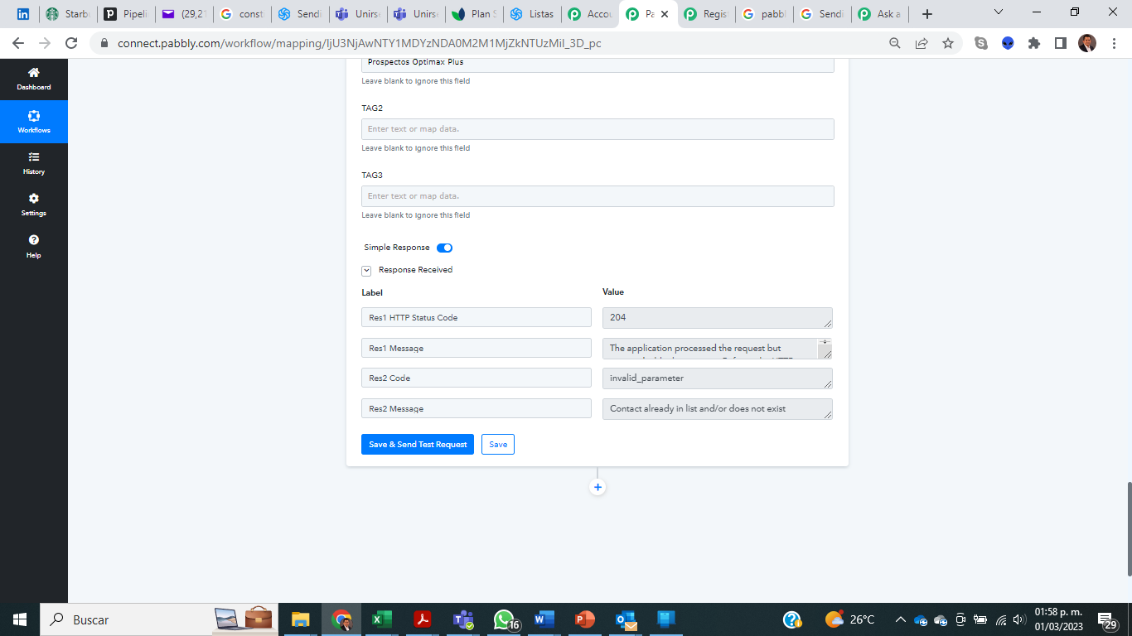This screenshot has width=1132, height=636.
Task: Open Help in the sidebar
Action: click(x=34, y=246)
